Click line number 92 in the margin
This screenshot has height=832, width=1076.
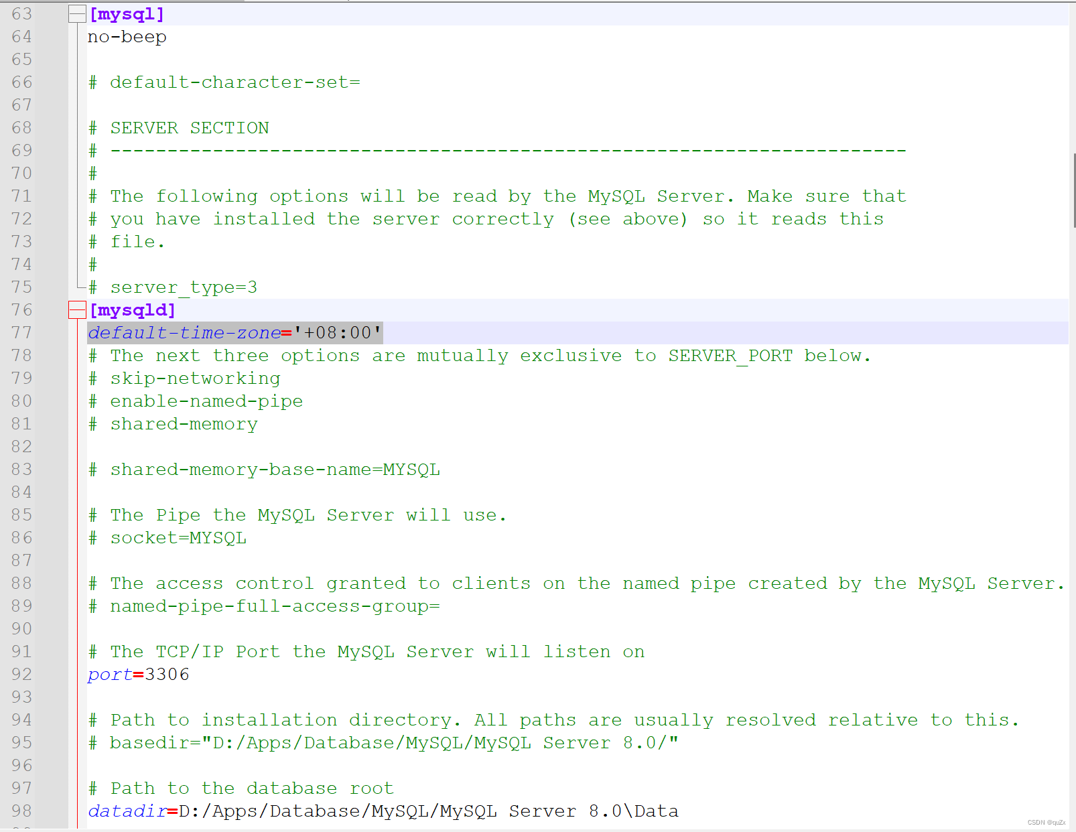click(x=21, y=675)
